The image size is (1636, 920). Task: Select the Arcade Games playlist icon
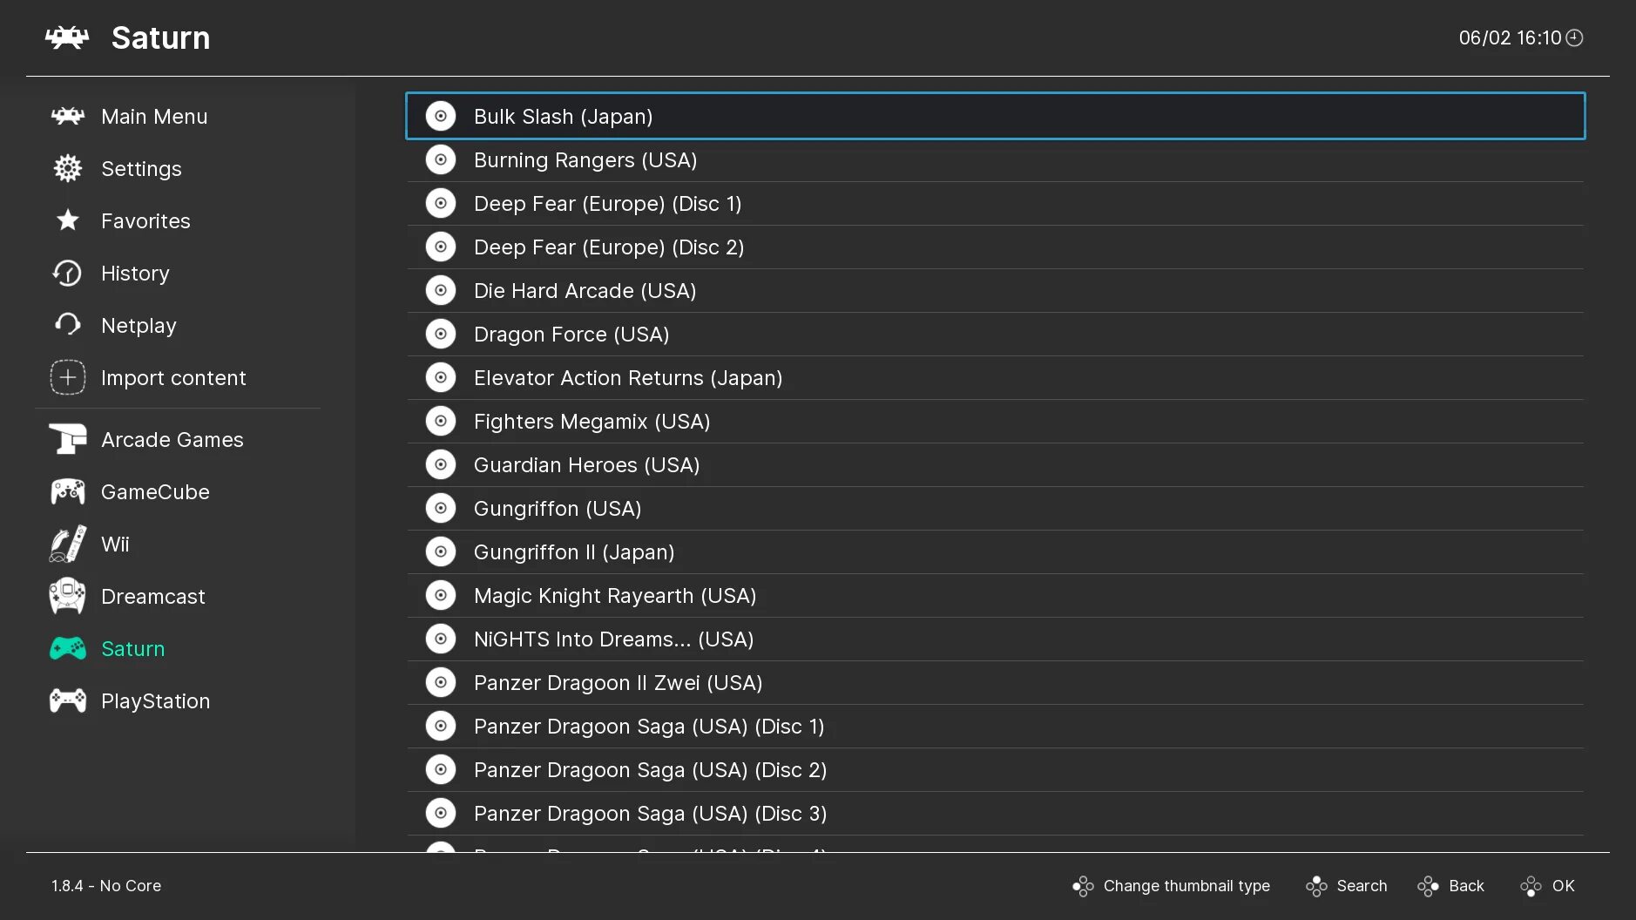point(67,439)
